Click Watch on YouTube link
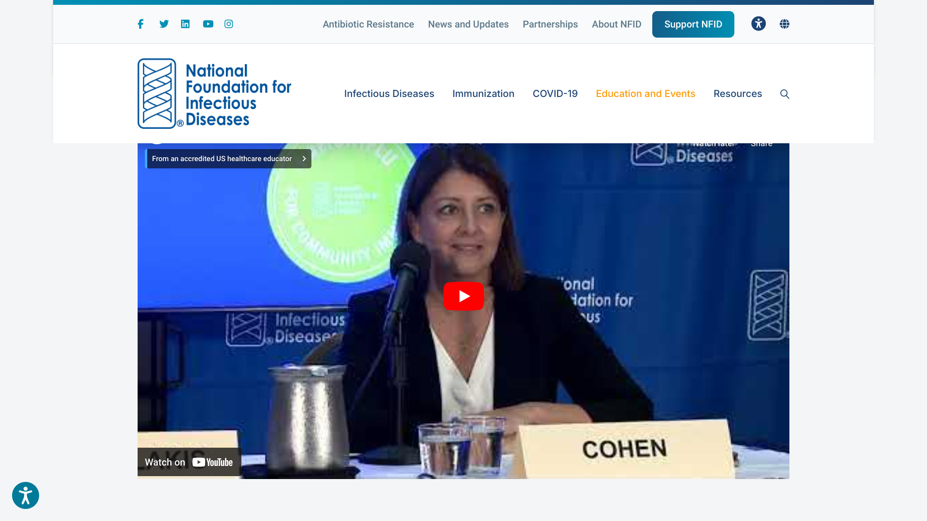The width and height of the screenshot is (927, 521). tap(189, 462)
